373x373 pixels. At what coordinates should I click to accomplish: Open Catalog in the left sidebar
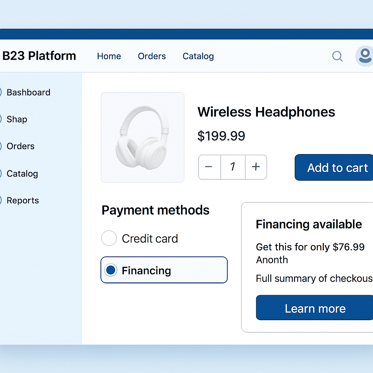pyautogui.click(x=22, y=174)
